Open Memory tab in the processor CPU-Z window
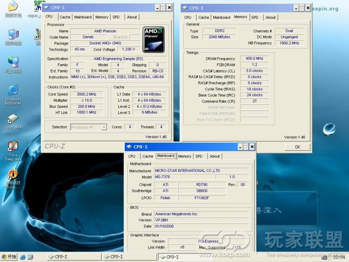 [x=102, y=17]
